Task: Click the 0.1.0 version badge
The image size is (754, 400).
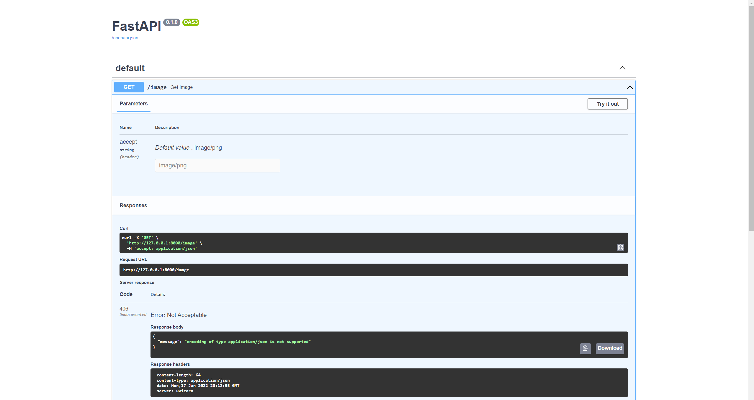Action: point(171,22)
